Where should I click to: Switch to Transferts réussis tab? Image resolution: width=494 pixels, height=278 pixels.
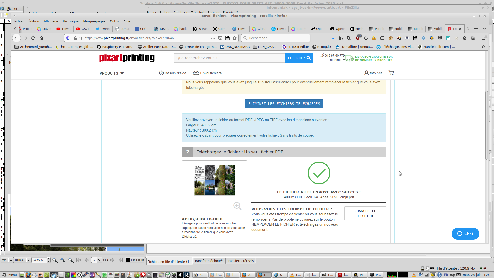click(x=240, y=261)
